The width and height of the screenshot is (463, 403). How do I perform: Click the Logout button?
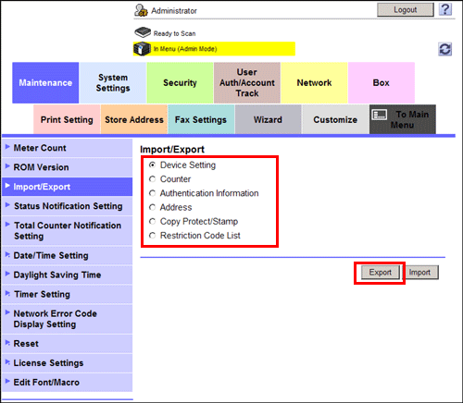tap(406, 10)
